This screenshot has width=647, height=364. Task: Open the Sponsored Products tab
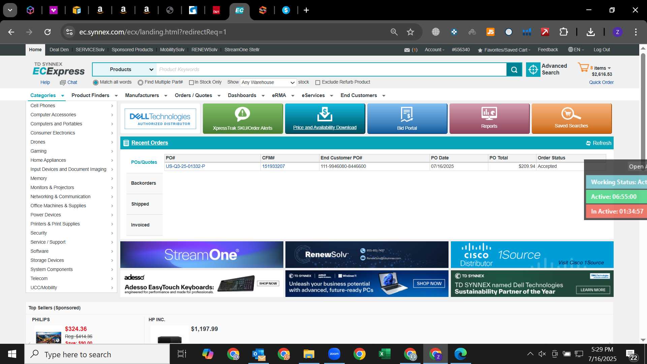(x=132, y=50)
